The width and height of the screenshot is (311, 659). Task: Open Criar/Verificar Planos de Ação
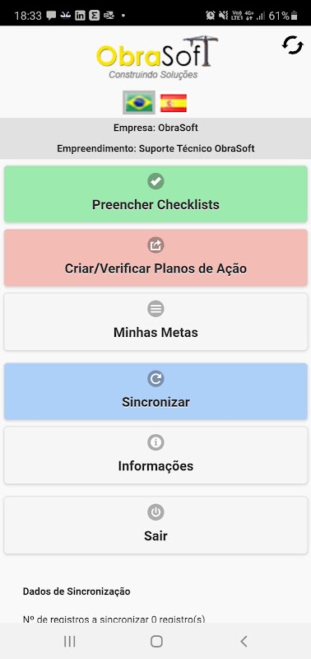tap(155, 258)
